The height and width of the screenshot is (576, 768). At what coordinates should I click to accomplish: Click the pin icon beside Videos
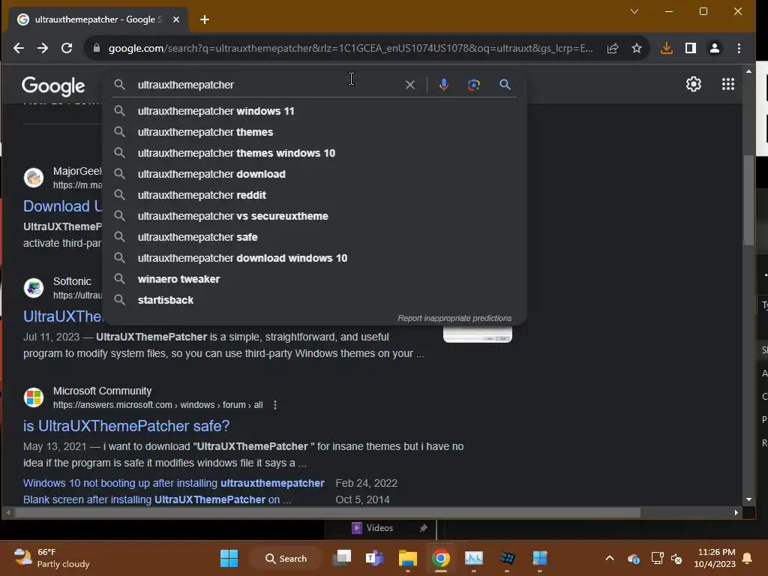point(423,528)
